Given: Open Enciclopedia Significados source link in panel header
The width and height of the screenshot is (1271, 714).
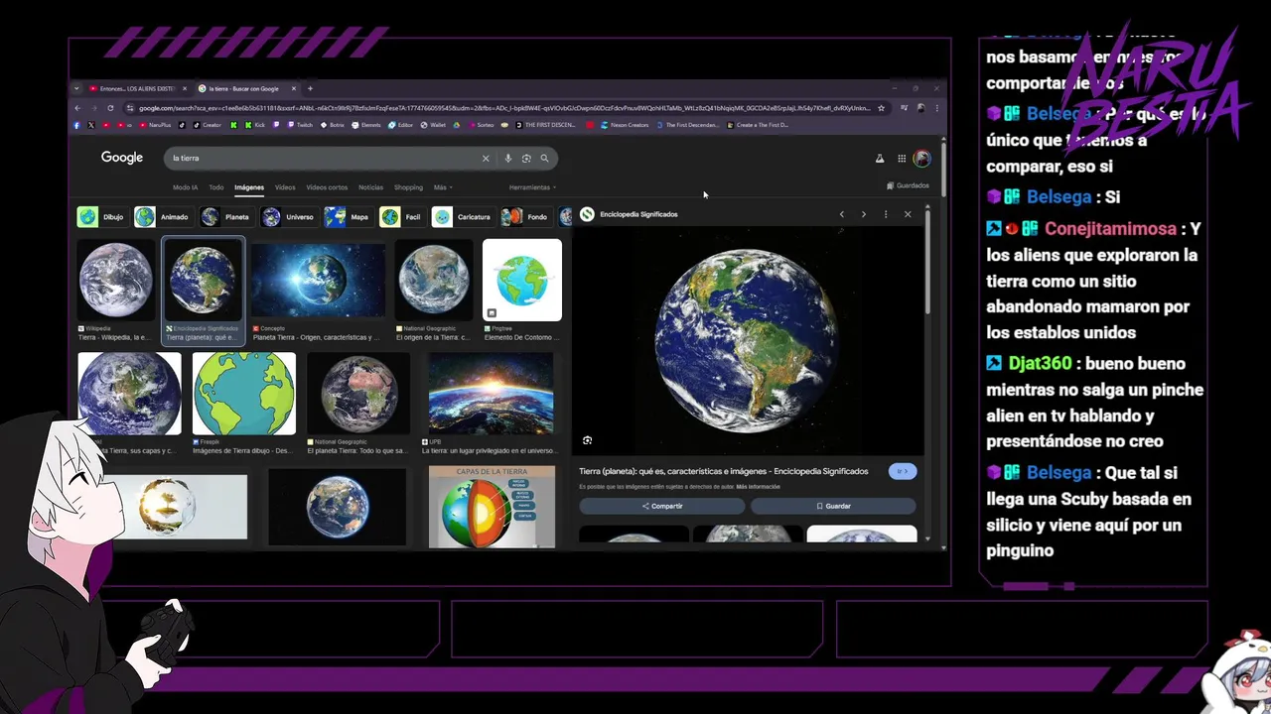Looking at the screenshot, I should 630,214.
